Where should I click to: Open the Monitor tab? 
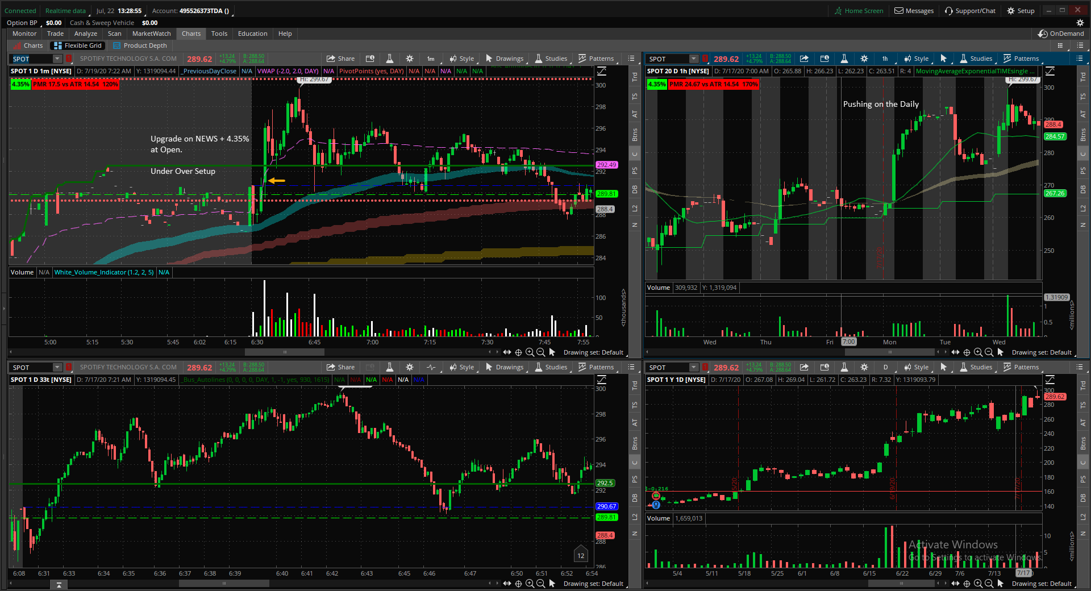(x=24, y=34)
